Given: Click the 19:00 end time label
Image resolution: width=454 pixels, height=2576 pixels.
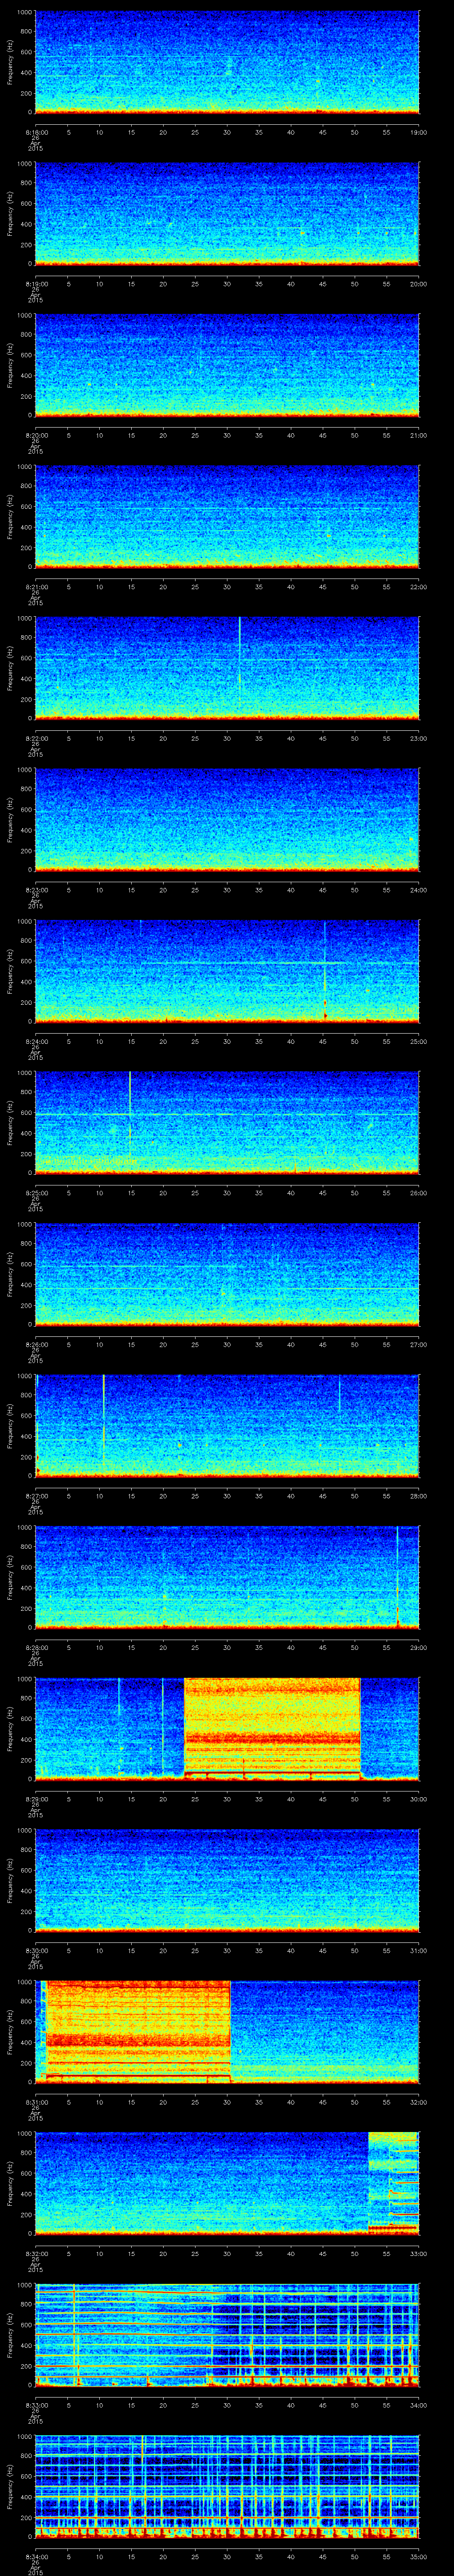Looking at the screenshot, I should tap(418, 132).
